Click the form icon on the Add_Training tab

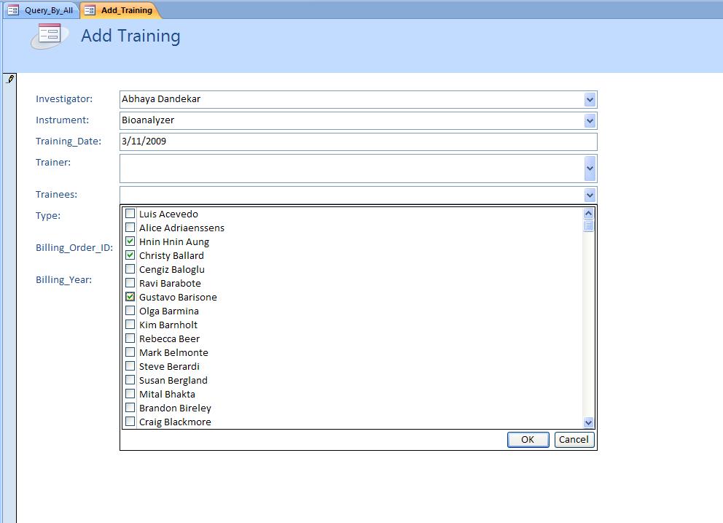tap(90, 9)
